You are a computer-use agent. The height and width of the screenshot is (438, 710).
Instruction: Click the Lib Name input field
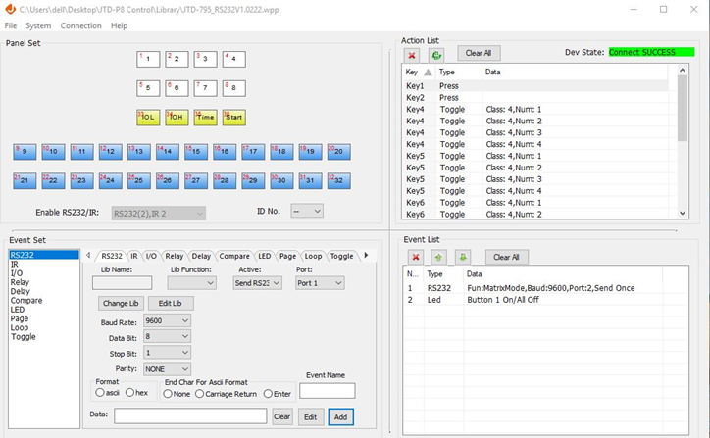pos(122,283)
